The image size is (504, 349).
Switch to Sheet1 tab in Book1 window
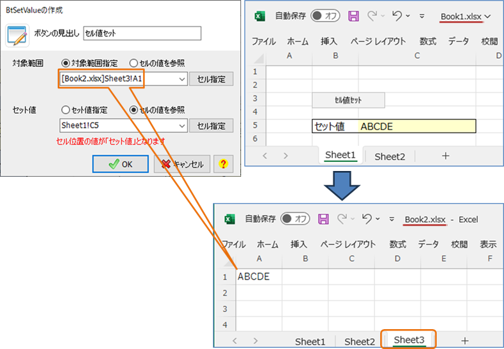pyautogui.click(x=340, y=155)
